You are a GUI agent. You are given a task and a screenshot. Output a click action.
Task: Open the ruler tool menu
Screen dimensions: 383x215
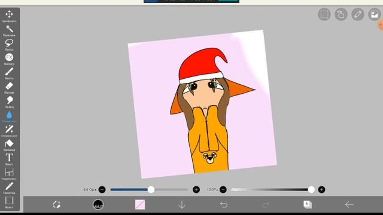coord(358,14)
